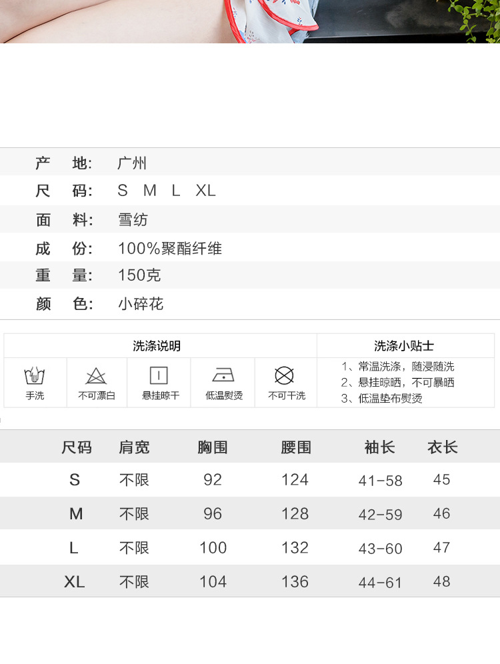
Task: Click the do-not-bleach triangle icon
Action: (96, 376)
